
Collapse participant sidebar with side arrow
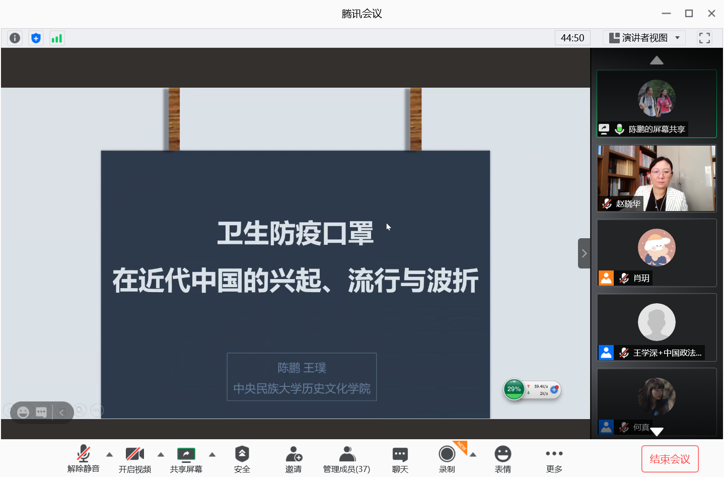point(584,253)
